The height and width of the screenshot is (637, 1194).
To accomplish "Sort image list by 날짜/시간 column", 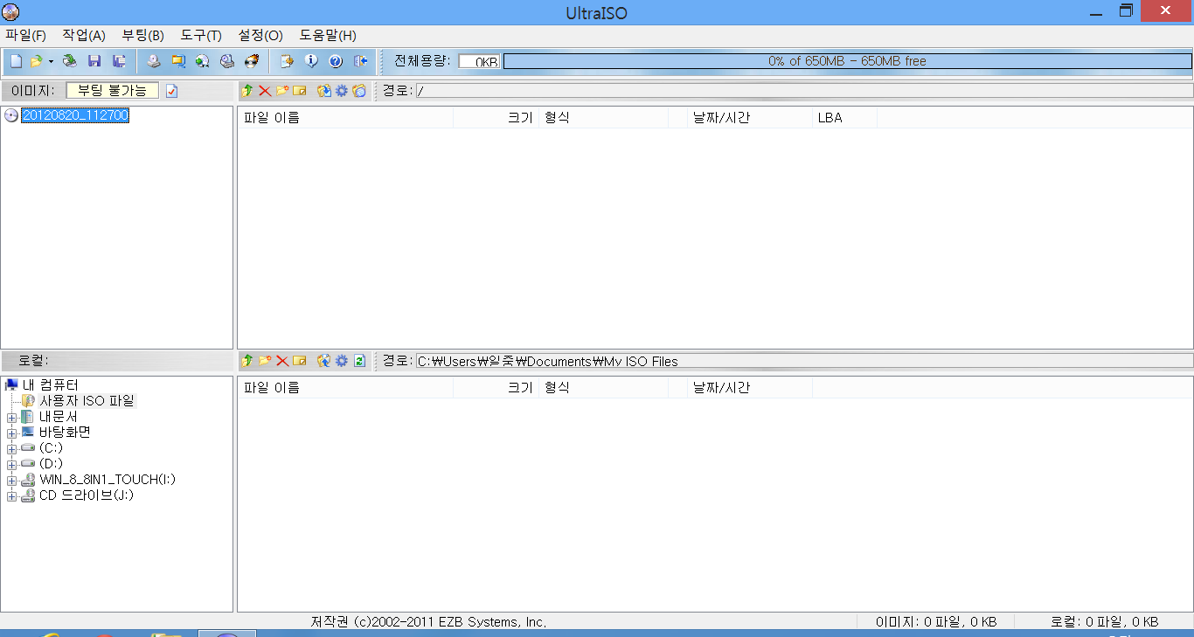I will [749, 117].
